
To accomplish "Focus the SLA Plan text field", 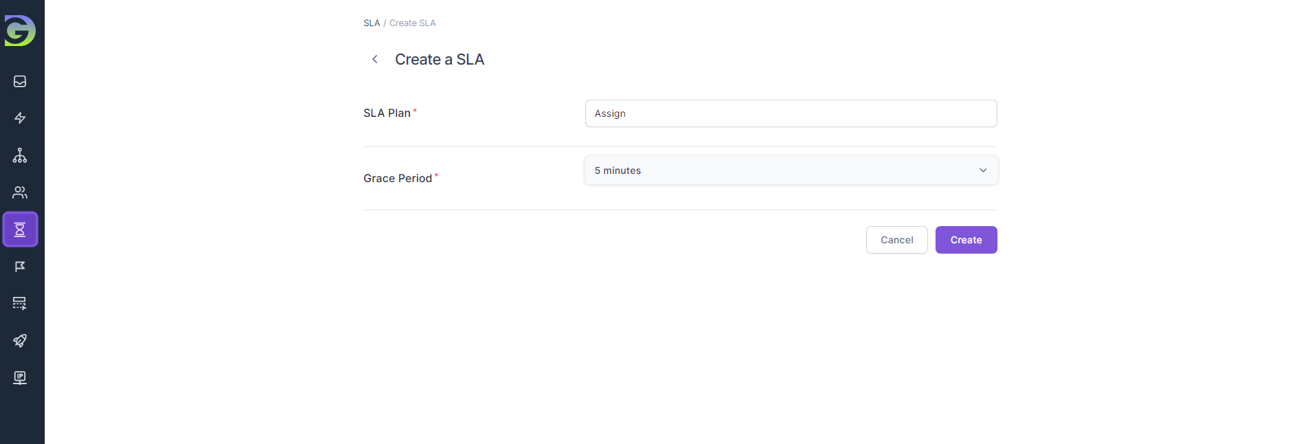I will pyautogui.click(x=791, y=113).
